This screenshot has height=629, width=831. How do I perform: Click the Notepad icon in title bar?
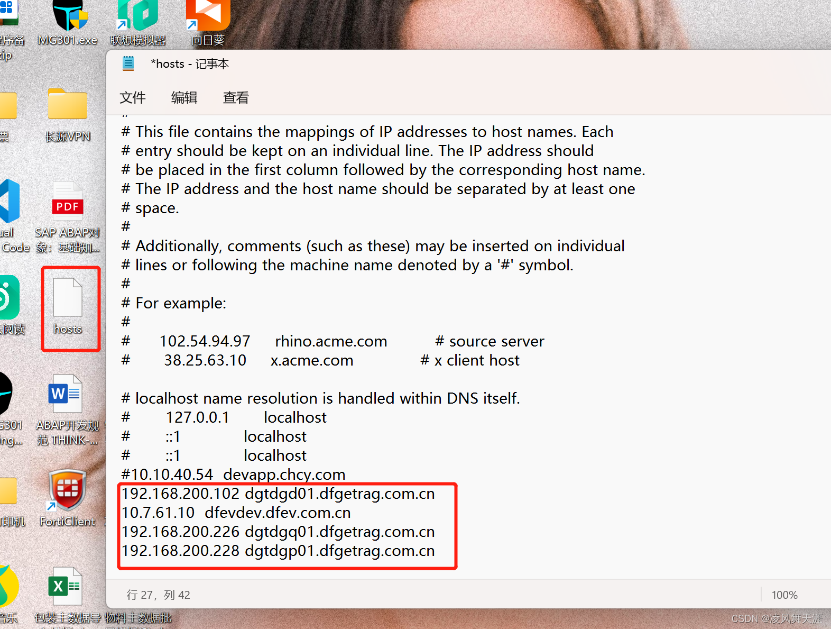[128, 64]
